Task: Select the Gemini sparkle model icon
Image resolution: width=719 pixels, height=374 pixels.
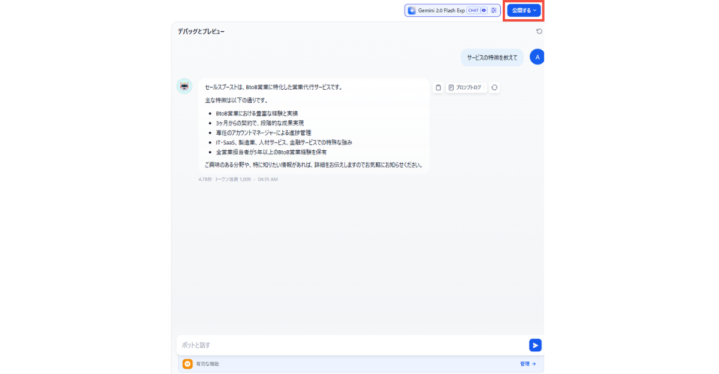Action: tap(412, 10)
